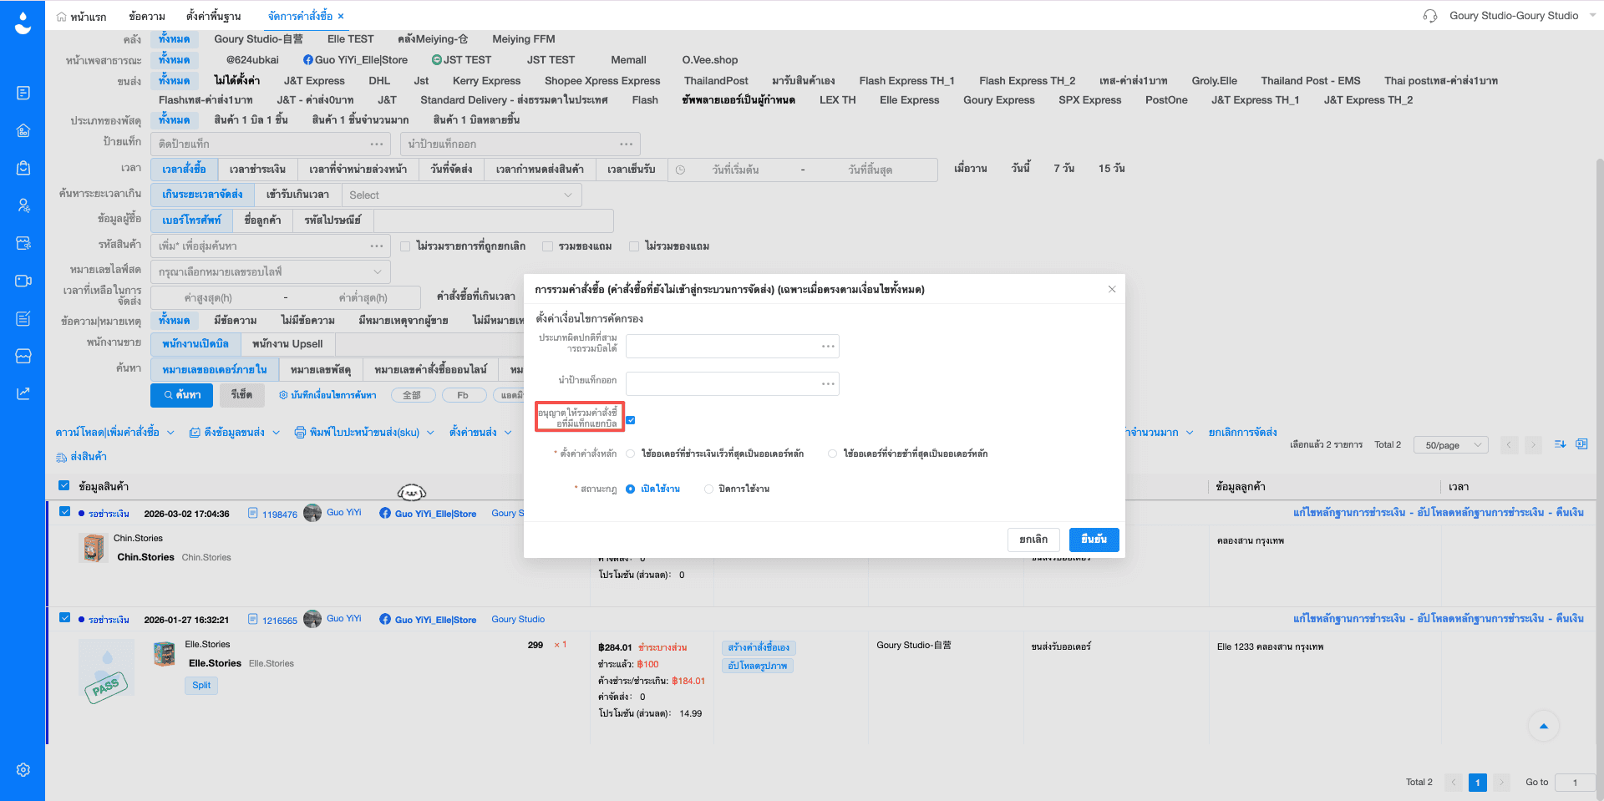Open the shopping bag icon in left sidebar
Viewport: 1604px width, 801px height.
tap(23, 168)
